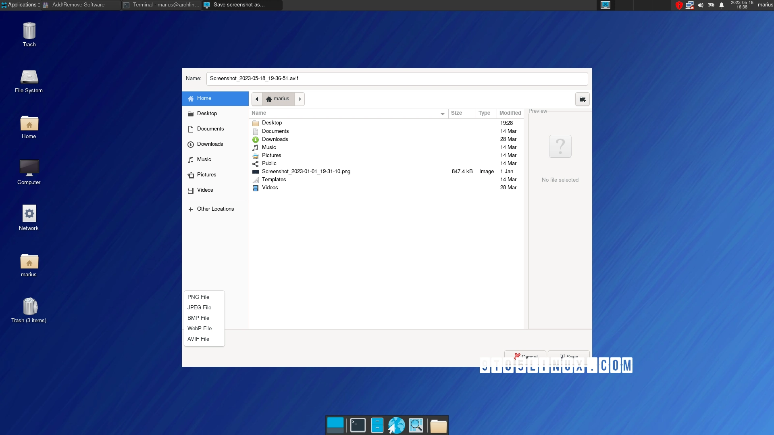This screenshot has height=435, width=774.
Task: Expand Other Locations in the sidebar
Action: click(x=215, y=209)
